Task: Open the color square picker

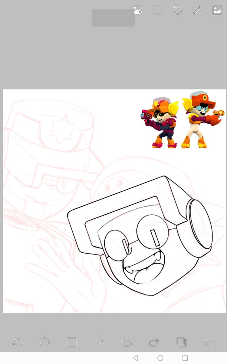Action: click(72, 342)
